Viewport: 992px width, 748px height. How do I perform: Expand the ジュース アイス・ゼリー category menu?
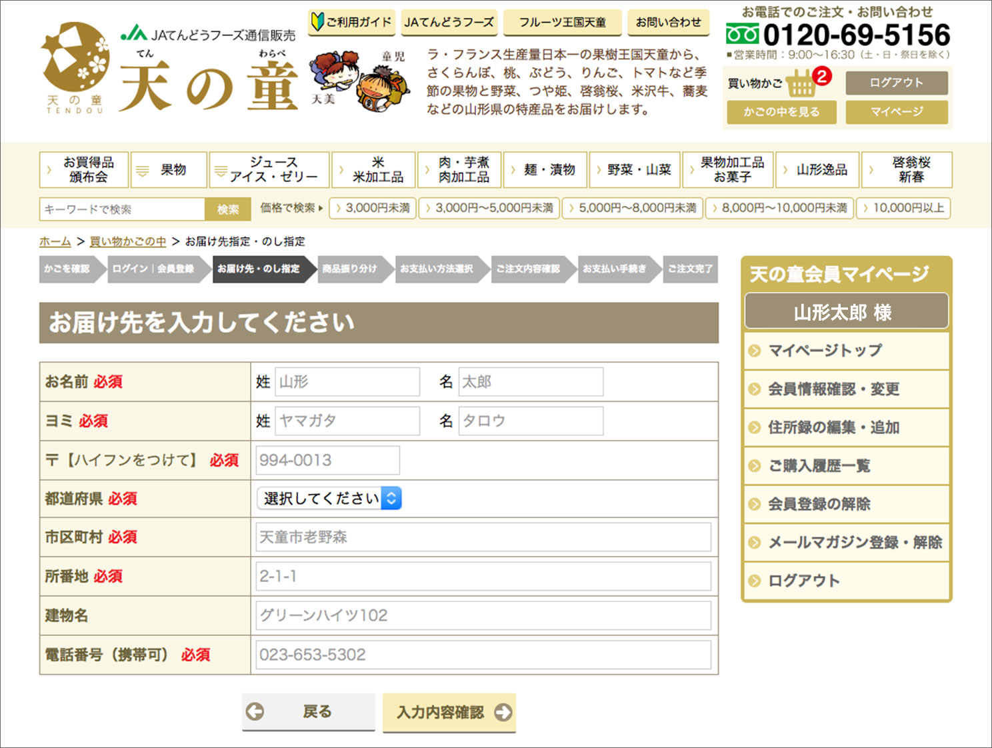269,170
